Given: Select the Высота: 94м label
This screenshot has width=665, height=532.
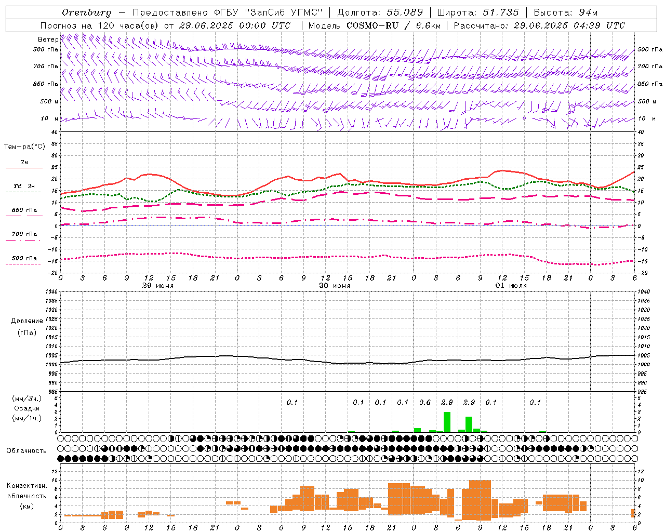Looking at the screenshot, I should click(x=566, y=12).
